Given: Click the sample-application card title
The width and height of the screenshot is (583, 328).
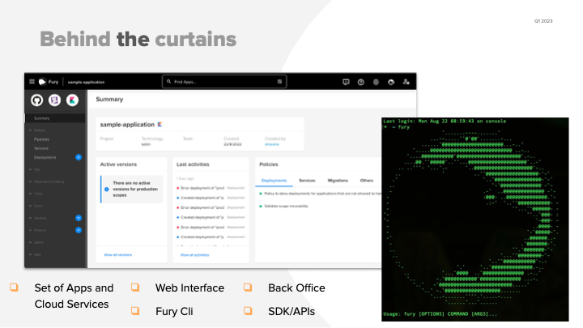Looking at the screenshot, I should click(127, 125).
